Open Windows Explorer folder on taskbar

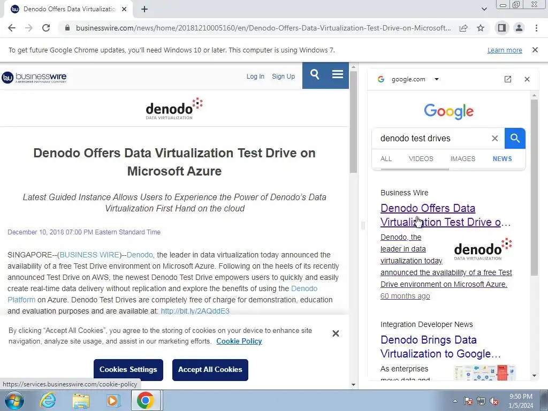(x=81, y=400)
